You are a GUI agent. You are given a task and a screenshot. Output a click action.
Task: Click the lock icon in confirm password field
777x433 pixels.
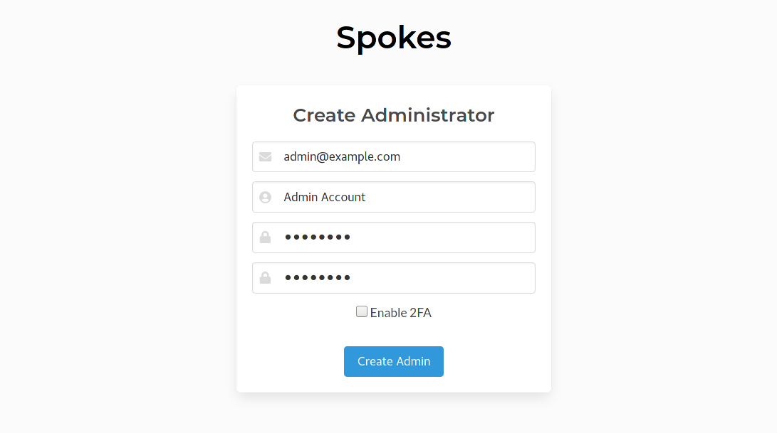coord(265,278)
